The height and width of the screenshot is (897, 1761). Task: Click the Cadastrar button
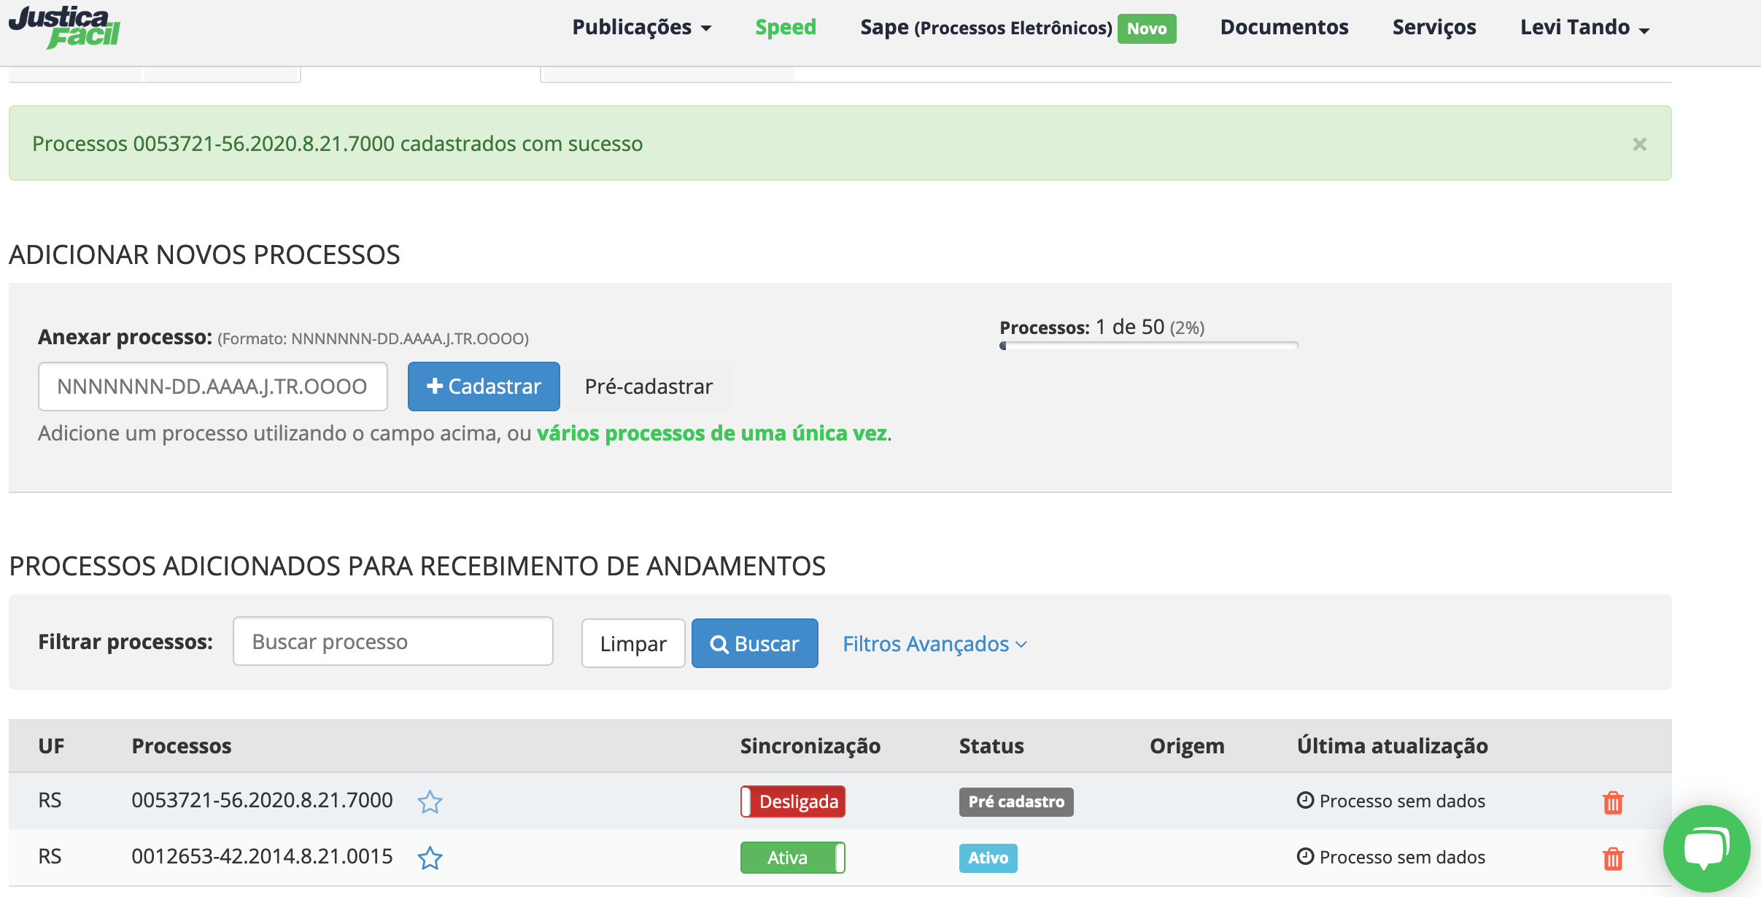tap(484, 387)
